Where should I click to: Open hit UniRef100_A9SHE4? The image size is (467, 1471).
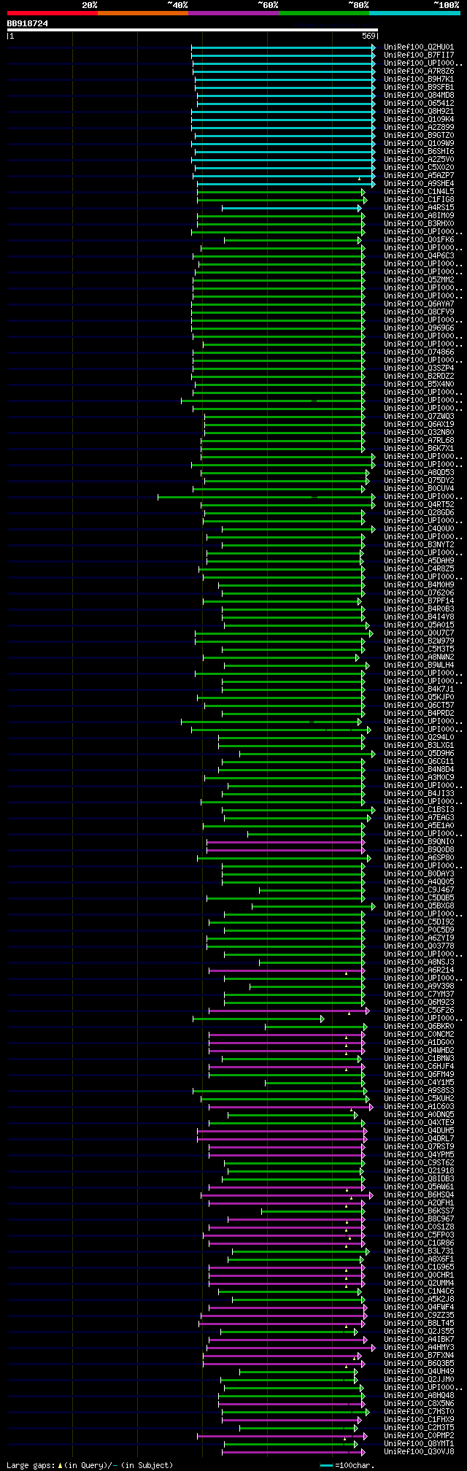[x=419, y=183]
